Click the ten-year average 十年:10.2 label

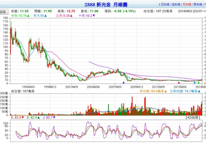[x=85, y=16]
